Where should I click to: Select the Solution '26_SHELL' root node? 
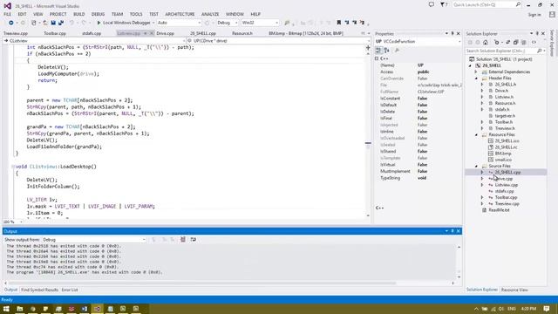coord(504,59)
